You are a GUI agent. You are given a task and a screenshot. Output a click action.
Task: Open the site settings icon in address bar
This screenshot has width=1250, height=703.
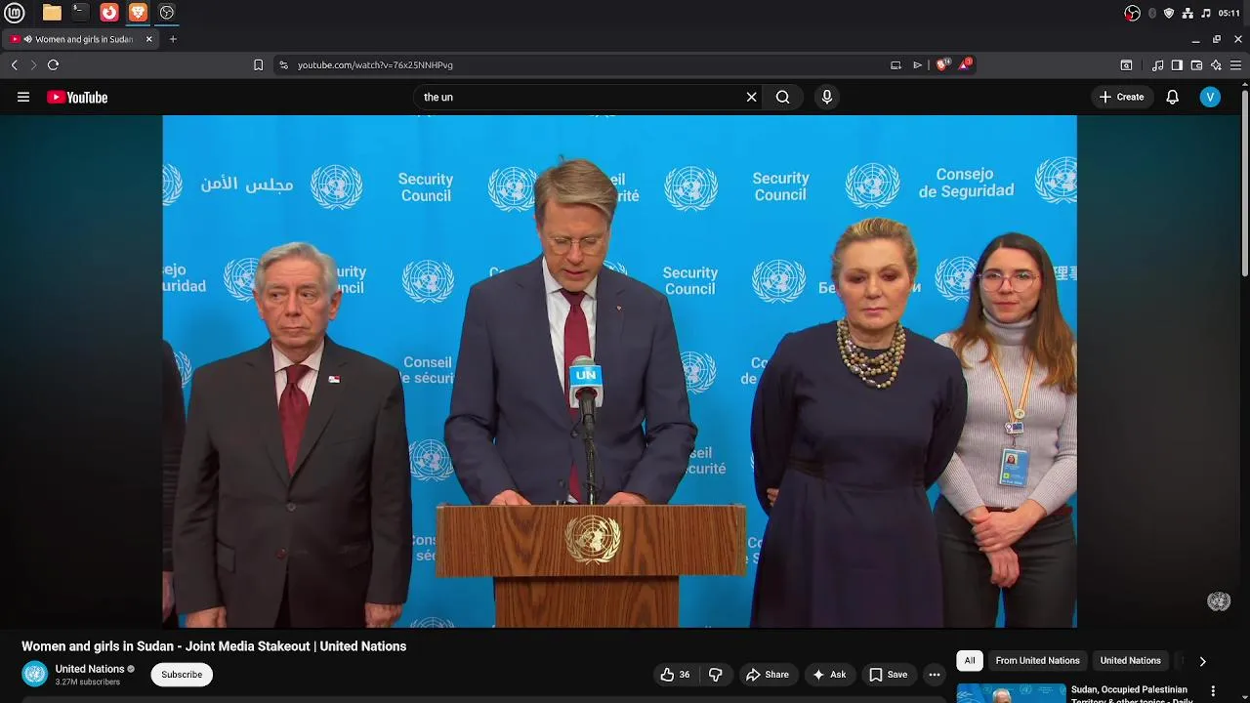pos(283,65)
